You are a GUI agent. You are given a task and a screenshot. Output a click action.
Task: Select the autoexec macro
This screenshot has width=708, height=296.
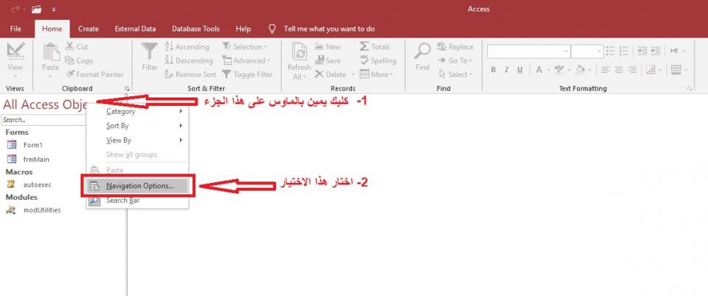(35, 184)
